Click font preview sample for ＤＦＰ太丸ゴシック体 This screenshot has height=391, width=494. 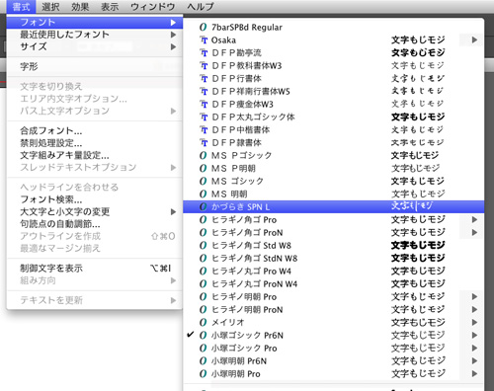coord(418,117)
